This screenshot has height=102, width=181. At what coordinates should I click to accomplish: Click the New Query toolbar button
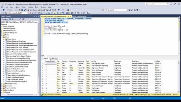pos(32,10)
